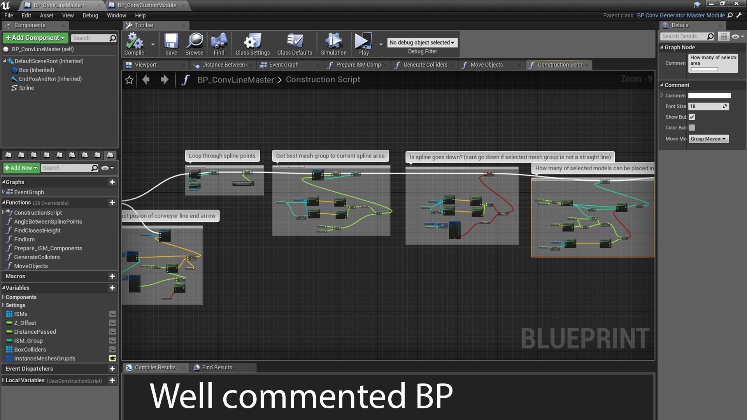Start a Simulation session
The height and width of the screenshot is (420, 747).
click(333, 44)
